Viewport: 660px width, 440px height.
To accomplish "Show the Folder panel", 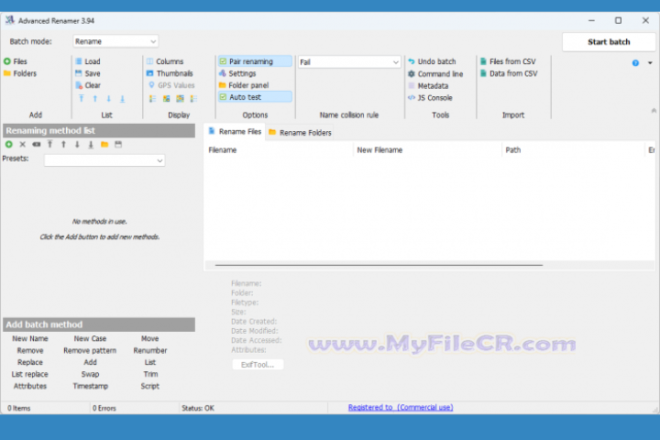I will pyautogui.click(x=244, y=85).
